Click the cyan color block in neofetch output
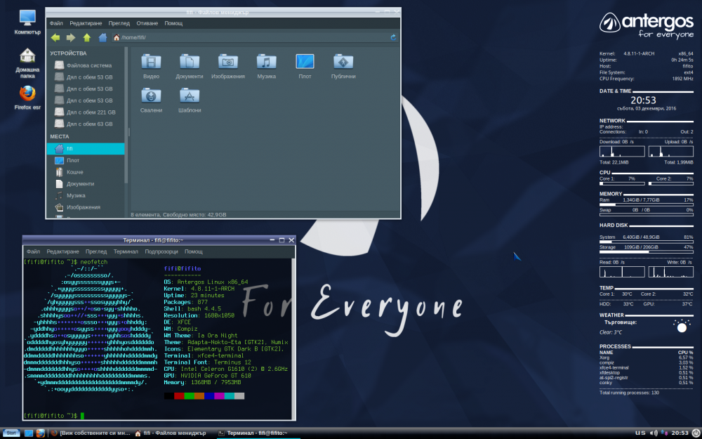The height and width of the screenshot is (439, 702). 230,396
